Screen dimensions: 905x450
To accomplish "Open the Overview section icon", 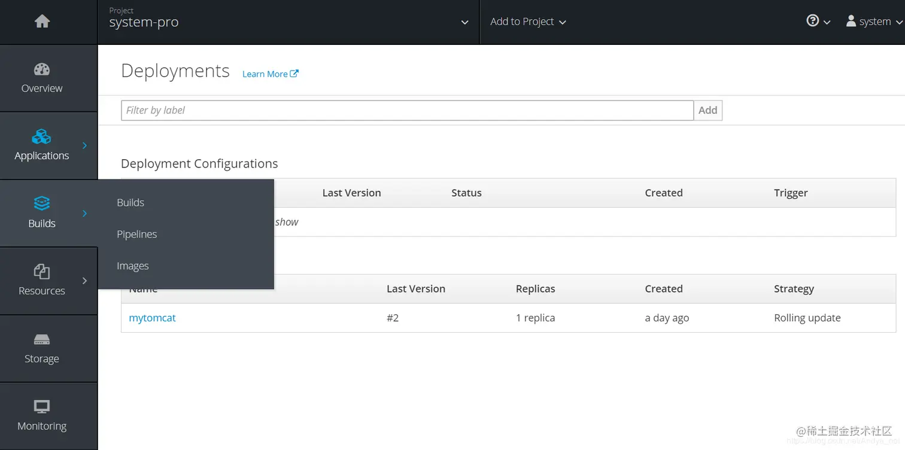I will (x=41, y=69).
